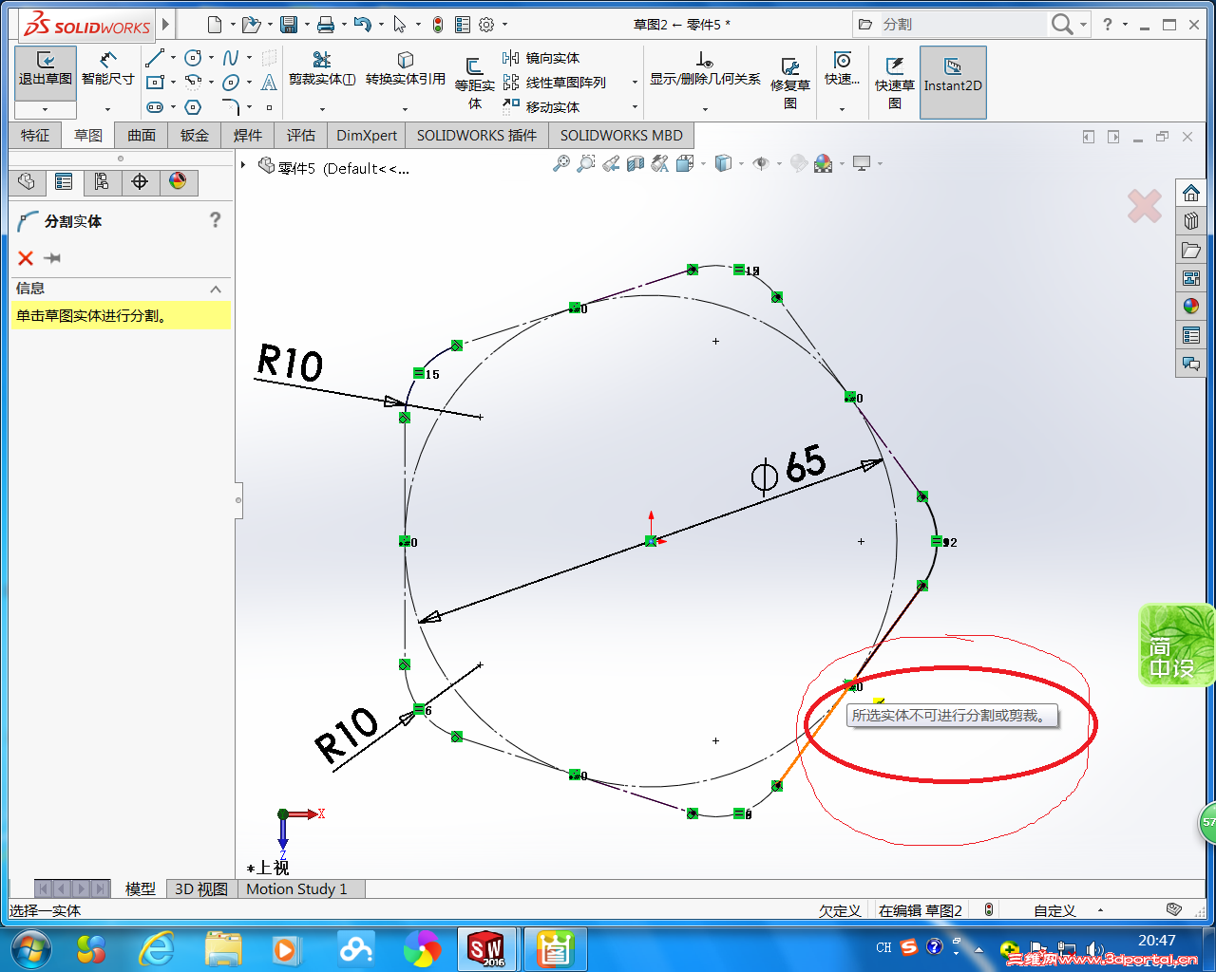Select the Polygon sketch tool
1216x972 pixels.
(193, 107)
